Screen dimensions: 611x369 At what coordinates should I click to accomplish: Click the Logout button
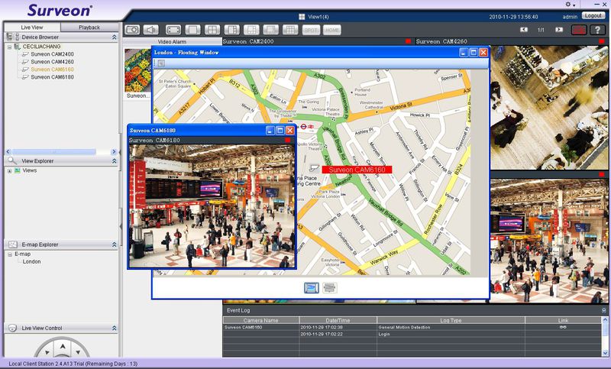coord(593,16)
